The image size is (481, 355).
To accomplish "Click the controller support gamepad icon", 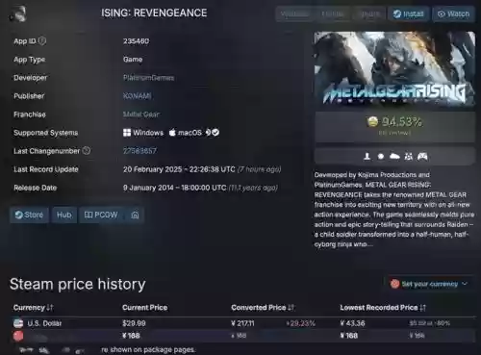I will (x=422, y=156).
